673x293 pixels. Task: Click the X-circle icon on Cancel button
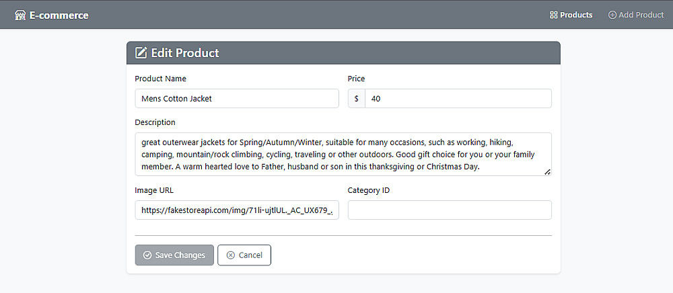coord(231,255)
